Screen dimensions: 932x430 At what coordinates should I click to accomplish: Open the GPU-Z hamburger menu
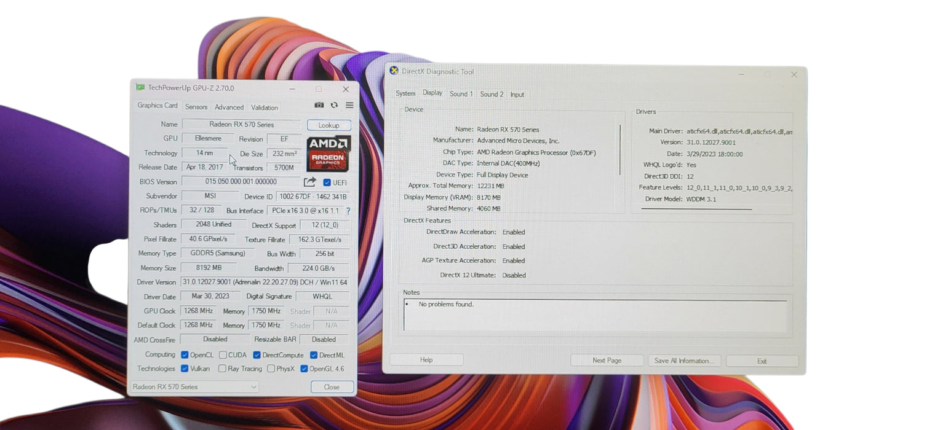click(x=349, y=105)
